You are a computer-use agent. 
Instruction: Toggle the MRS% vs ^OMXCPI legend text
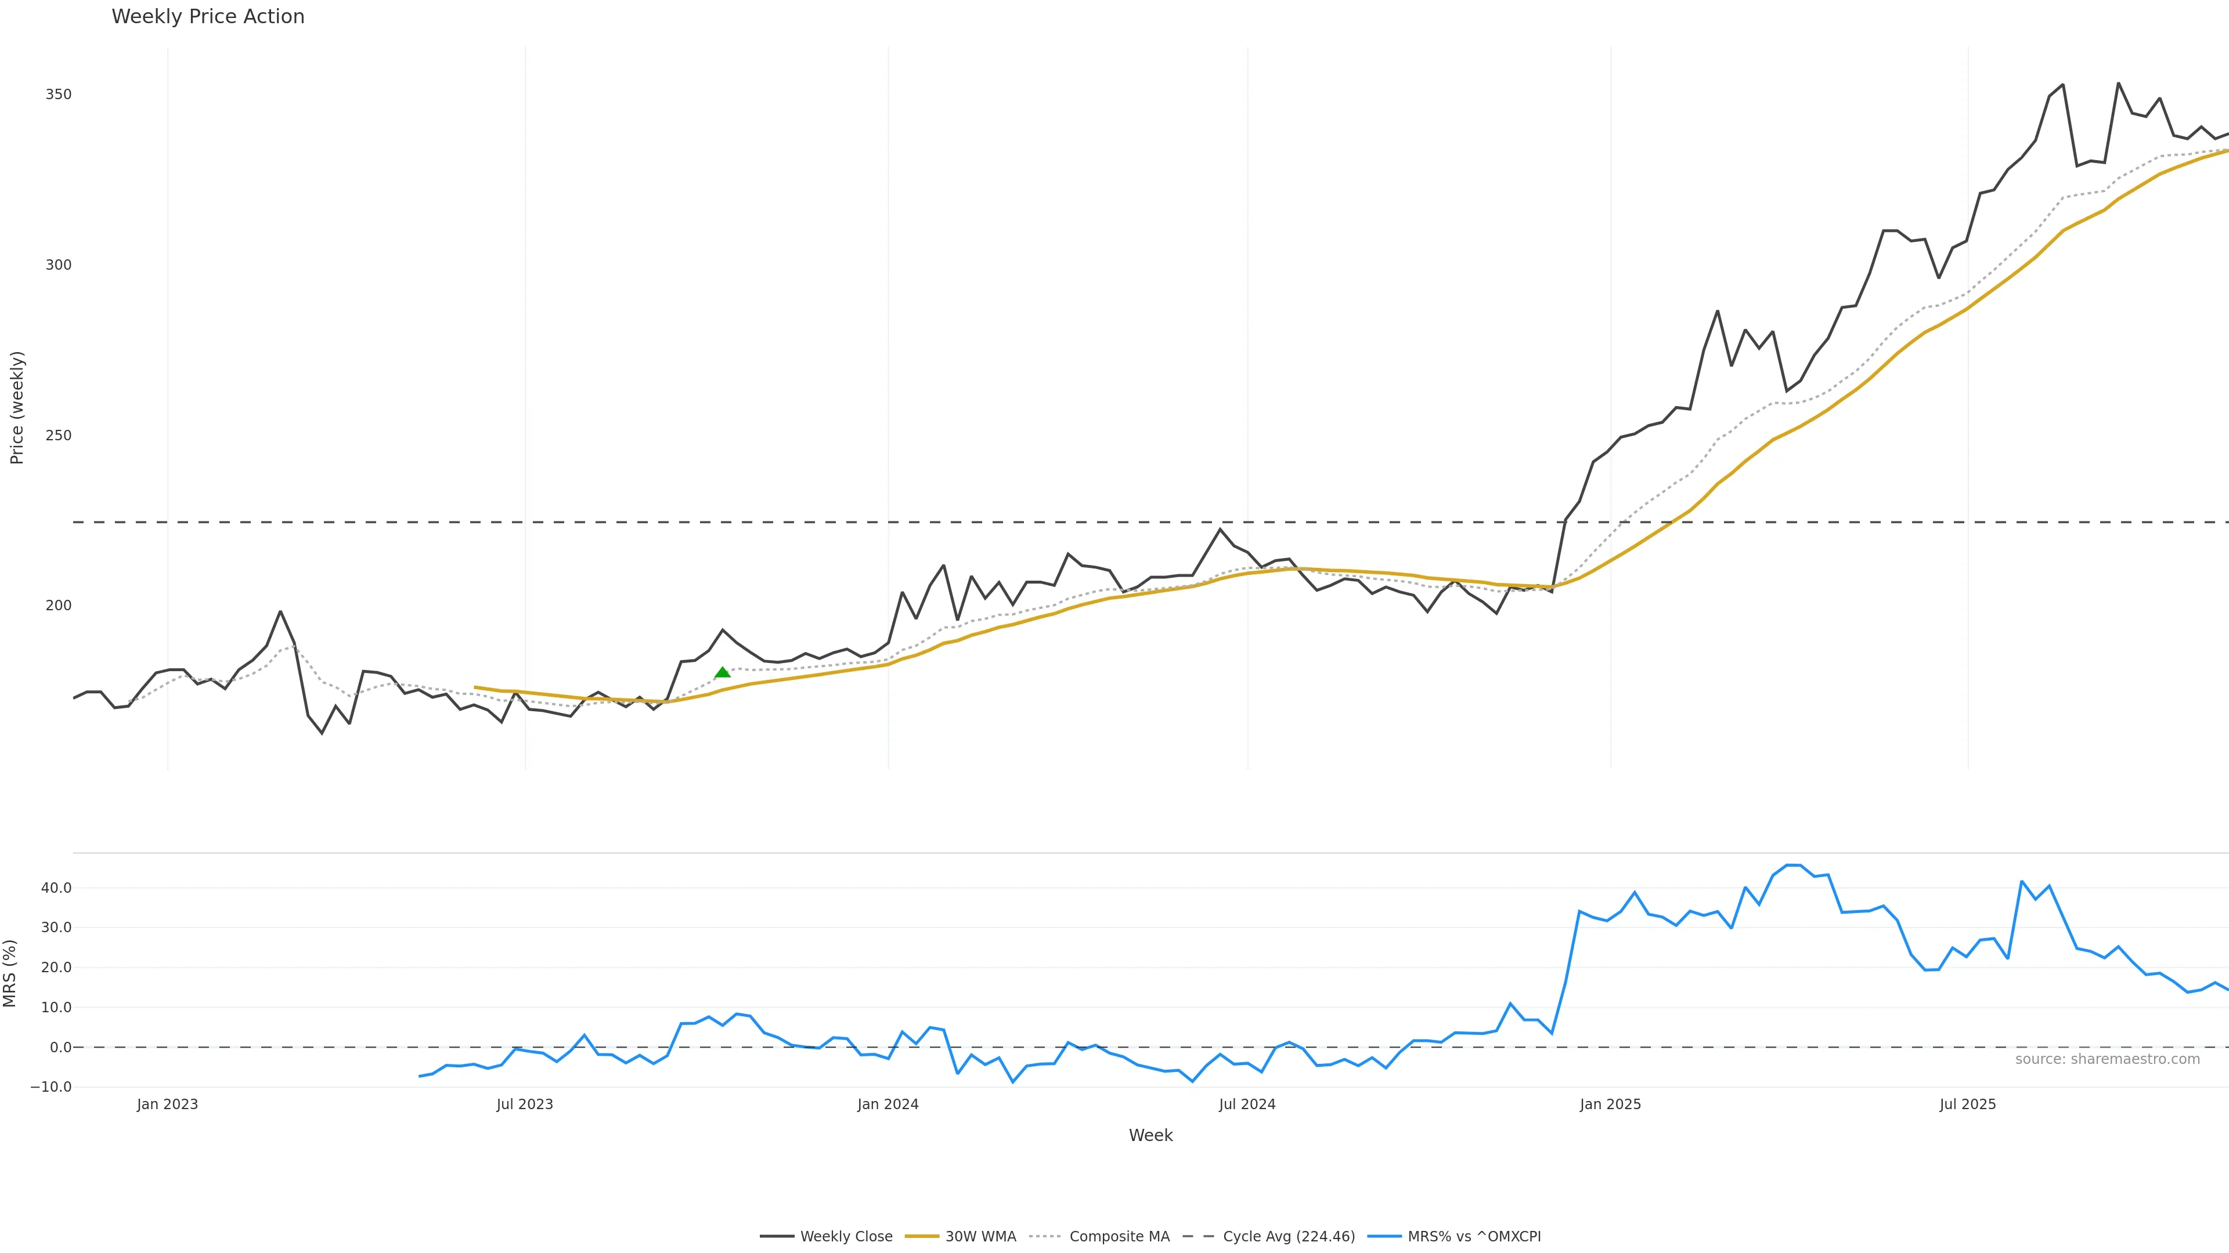coord(1474,1237)
